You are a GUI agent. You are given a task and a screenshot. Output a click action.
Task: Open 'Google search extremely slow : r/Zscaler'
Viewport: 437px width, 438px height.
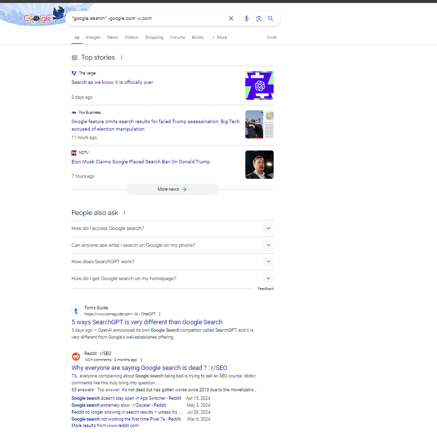[x=119, y=405]
